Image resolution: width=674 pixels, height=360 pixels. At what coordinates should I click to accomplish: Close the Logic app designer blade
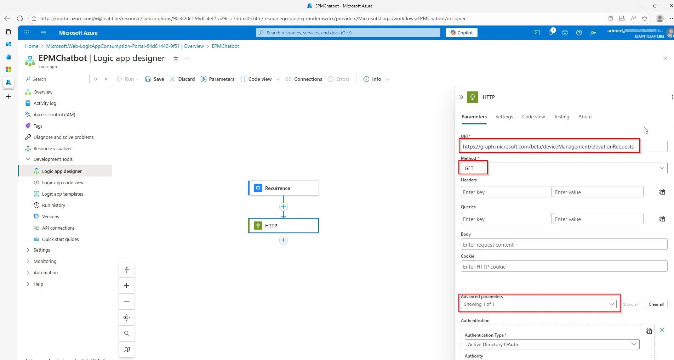pos(666,58)
